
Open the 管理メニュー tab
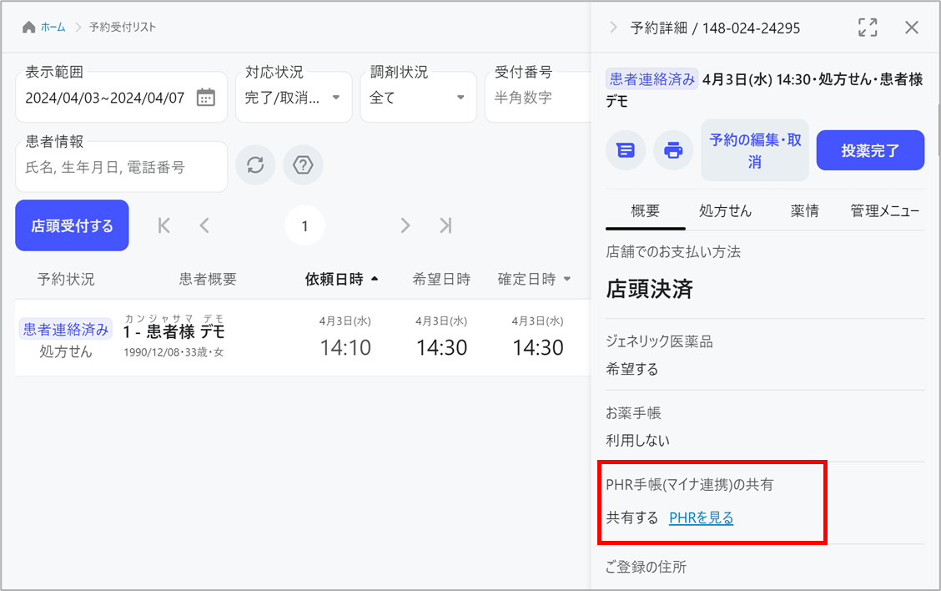tap(884, 211)
